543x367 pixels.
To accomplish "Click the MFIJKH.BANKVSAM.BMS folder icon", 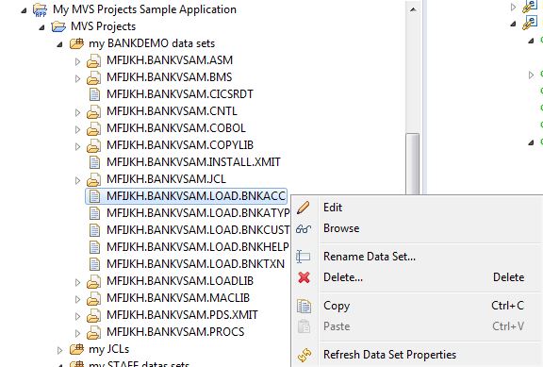I will click(x=93, y=78).
